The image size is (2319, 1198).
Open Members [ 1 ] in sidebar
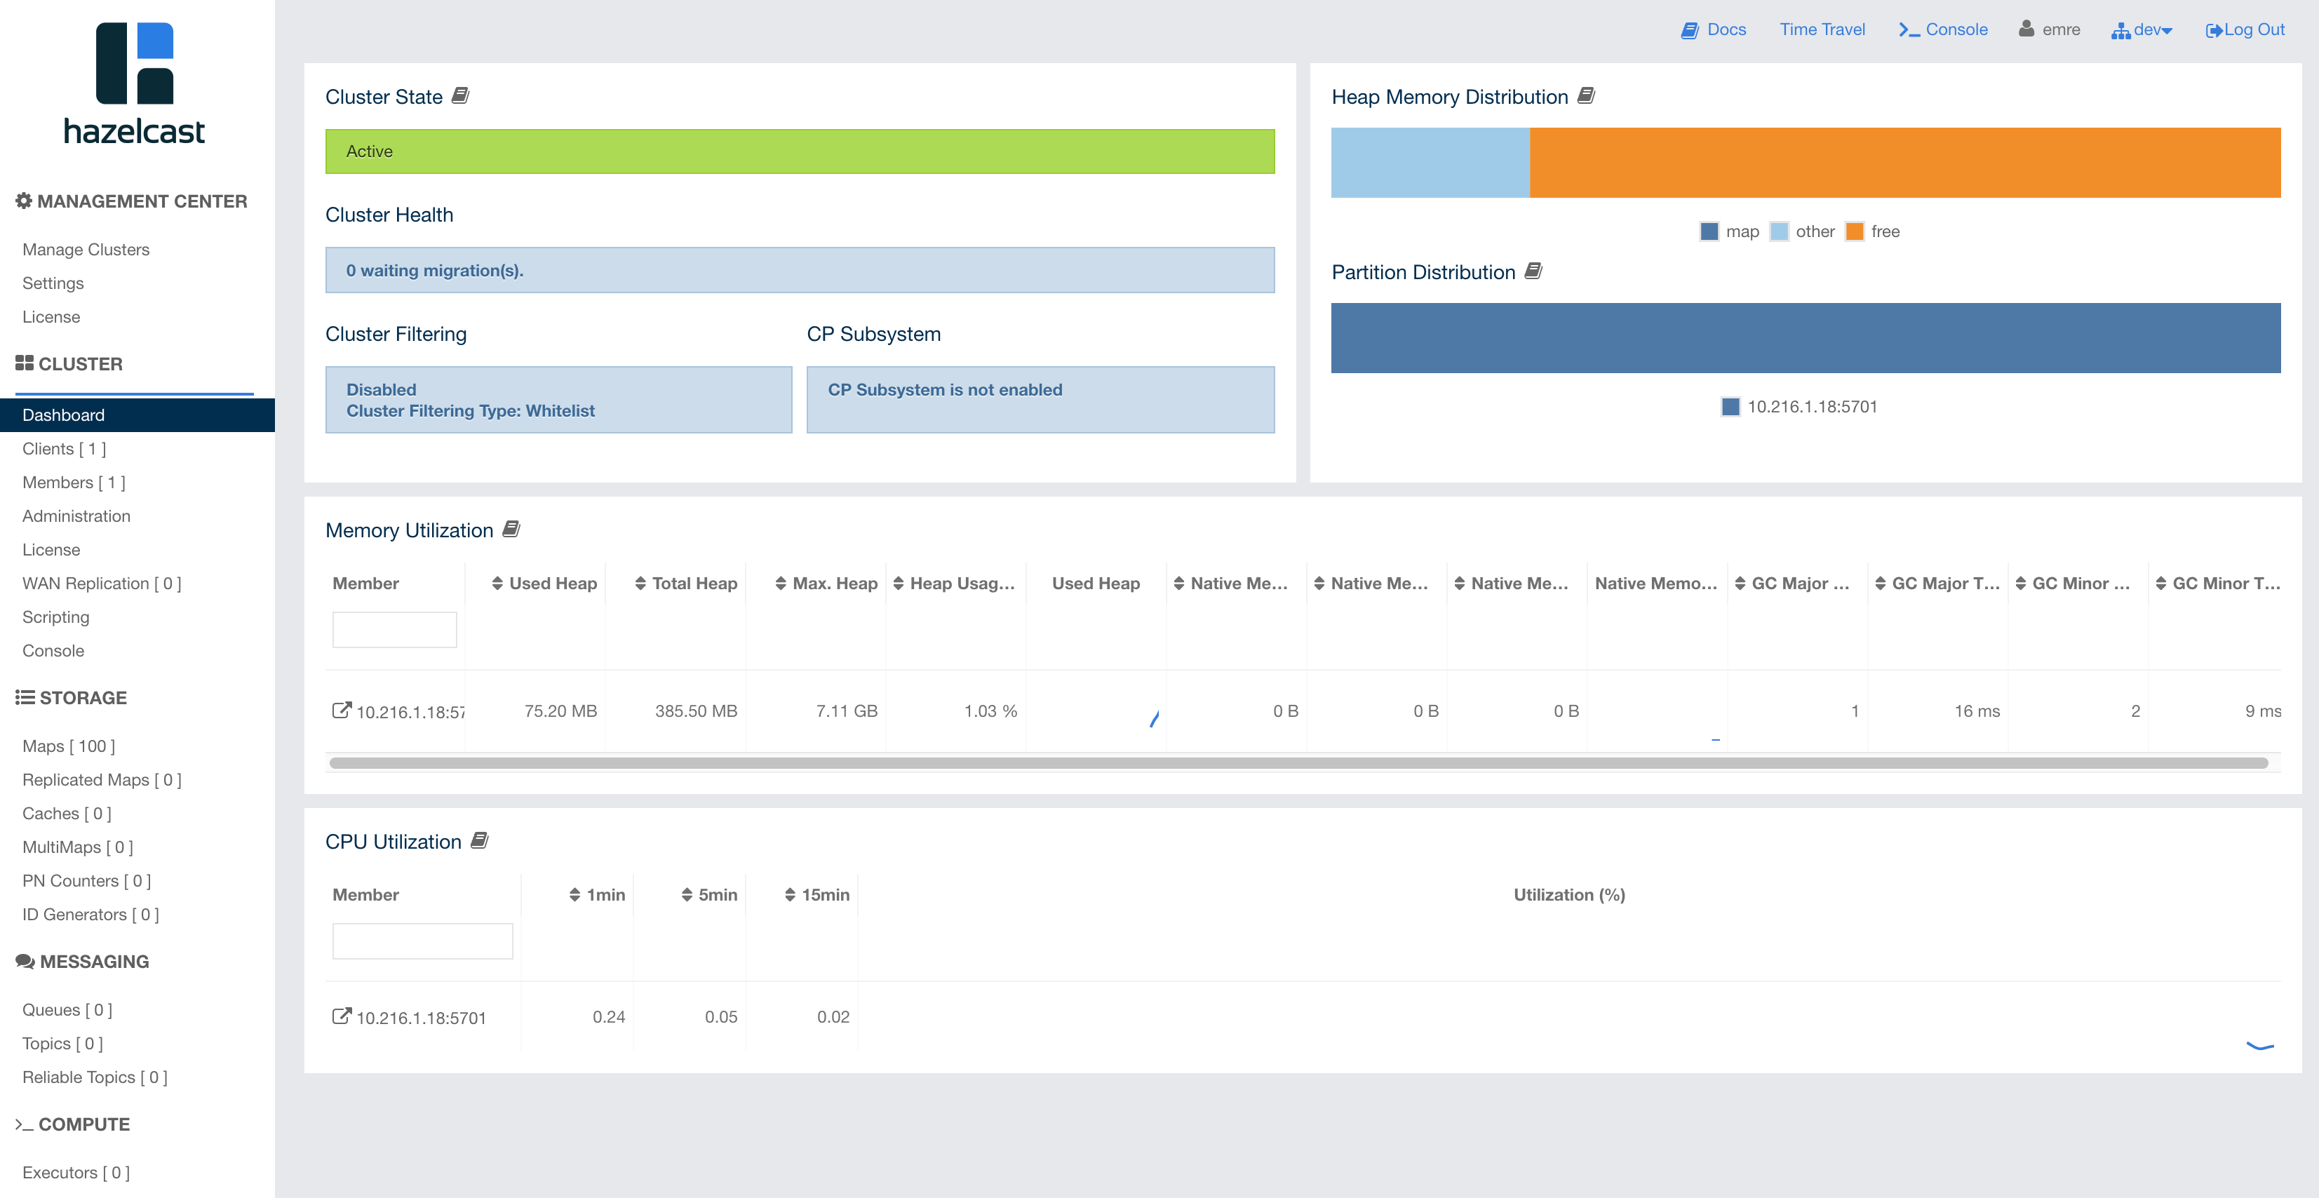74,483
